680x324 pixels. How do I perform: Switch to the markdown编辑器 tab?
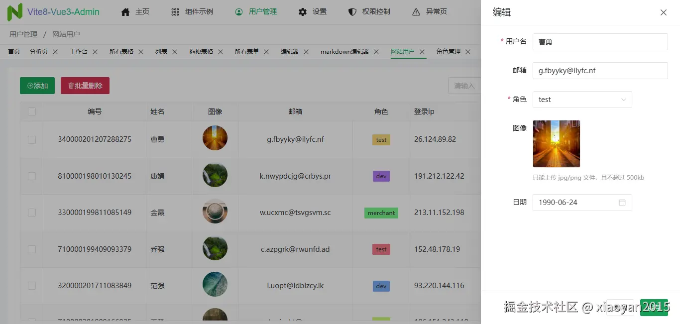coord(344,52)
